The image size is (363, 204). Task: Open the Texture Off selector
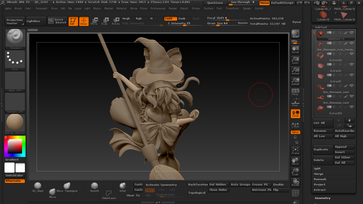(x=15, y=103)
